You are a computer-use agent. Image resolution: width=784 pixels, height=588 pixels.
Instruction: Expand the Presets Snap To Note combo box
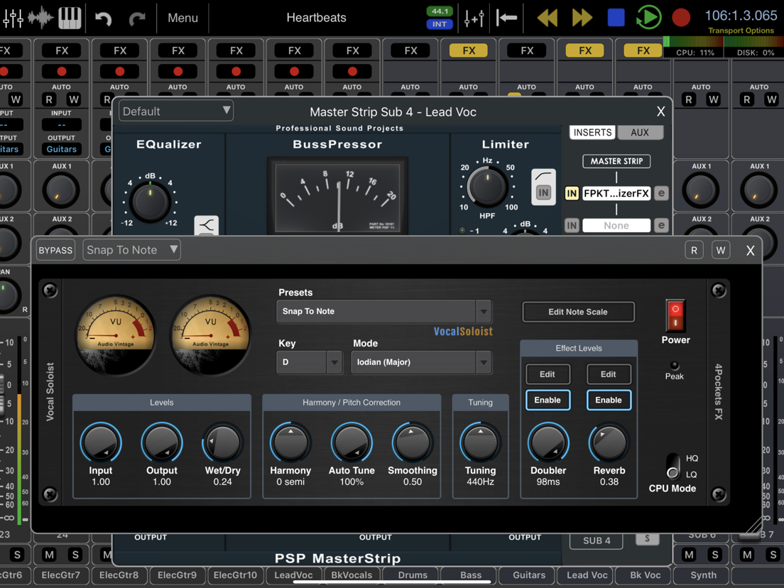click(x=384, y=312)
